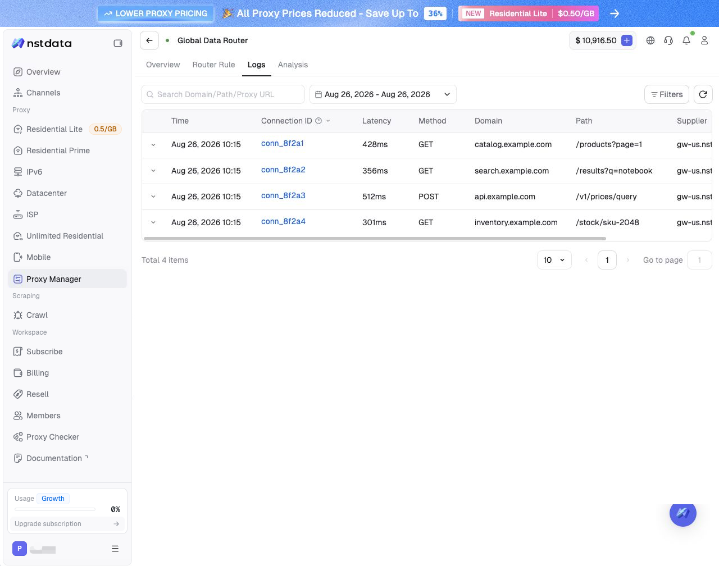The width and height of the screenshot is (719, 566).
Task: Click the Go to page input
Action: click(700, 260)
